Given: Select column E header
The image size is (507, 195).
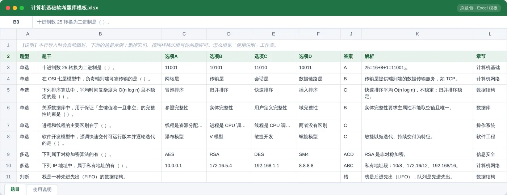Looking at the screenshot, I should point(273,34).
